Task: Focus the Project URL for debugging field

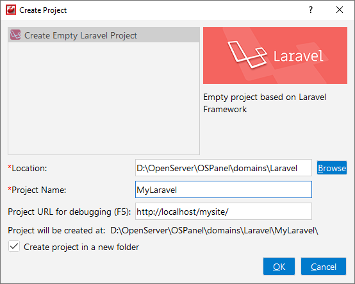Action: (x=224, y=212)
